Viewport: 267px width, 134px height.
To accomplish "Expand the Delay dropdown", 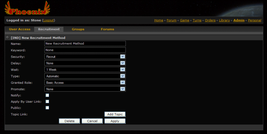I will [85, 63].
